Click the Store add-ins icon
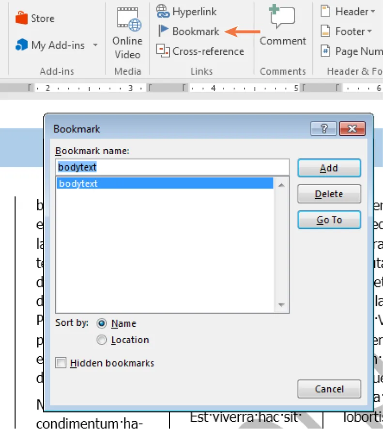The image size is (383, 429). click(x=22, y=18)
